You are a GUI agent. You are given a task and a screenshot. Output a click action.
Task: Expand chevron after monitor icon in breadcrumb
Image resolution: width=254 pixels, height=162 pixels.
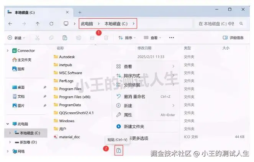[75, 24]
